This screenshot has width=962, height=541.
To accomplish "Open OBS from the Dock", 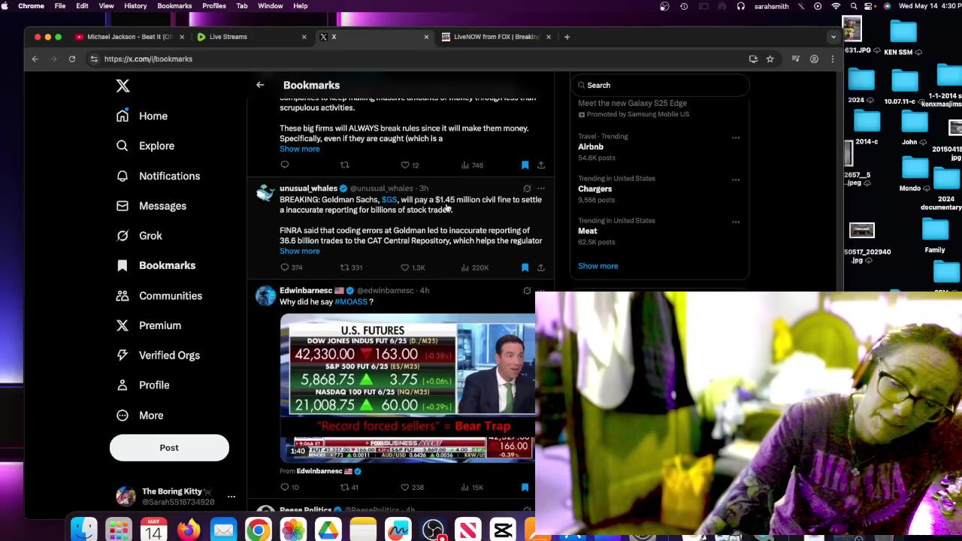I will [x=433, y=530].
